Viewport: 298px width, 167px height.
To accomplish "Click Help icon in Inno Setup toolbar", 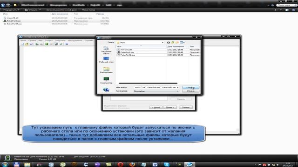I will coord(67,44).
